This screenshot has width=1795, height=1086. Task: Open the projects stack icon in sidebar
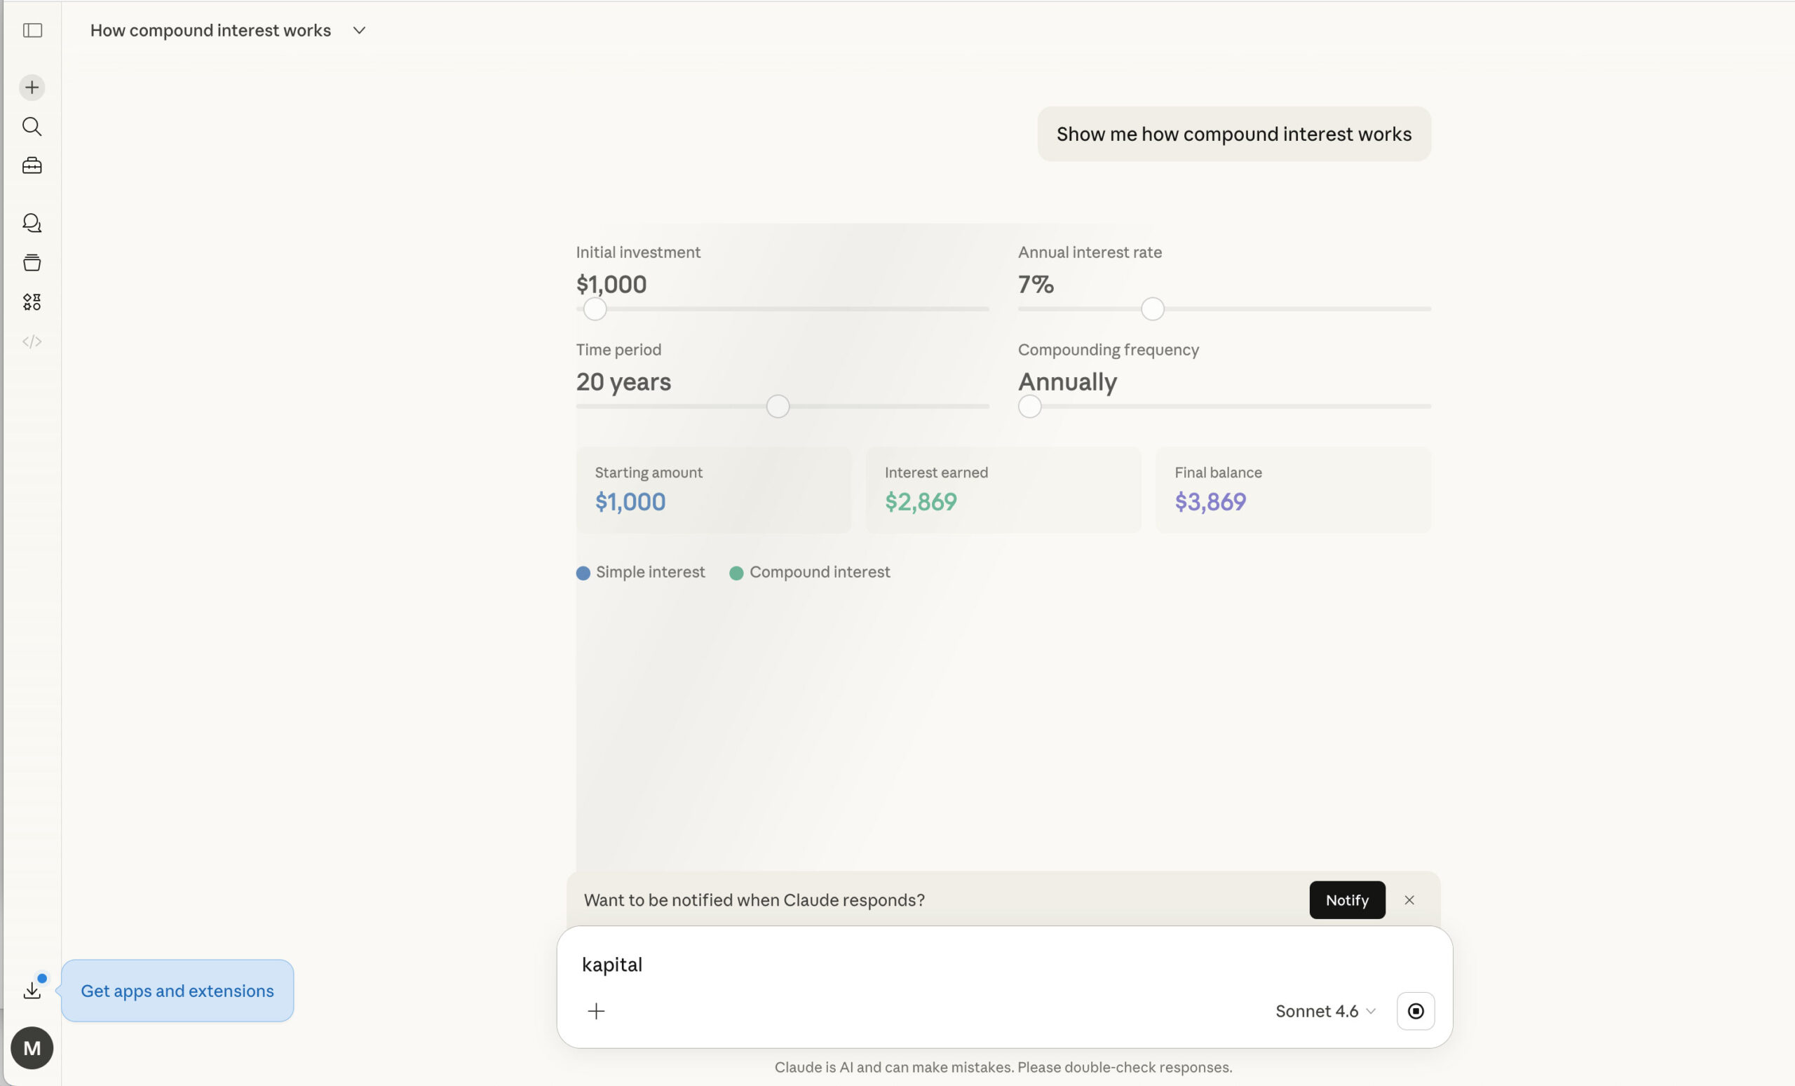(32, 262)
